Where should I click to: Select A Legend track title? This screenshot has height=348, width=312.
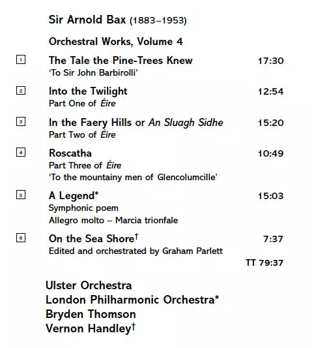(74, 196)
